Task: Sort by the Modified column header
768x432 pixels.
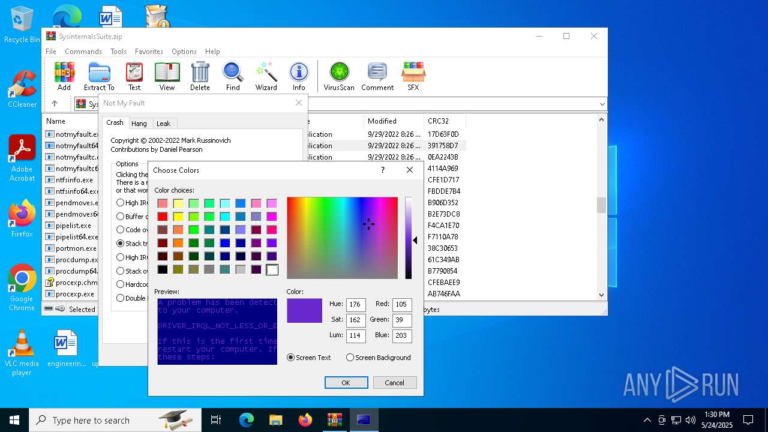Action: 382,121
